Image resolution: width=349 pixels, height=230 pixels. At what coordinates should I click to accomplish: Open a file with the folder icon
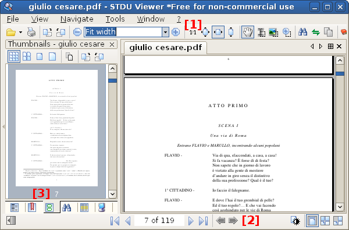[10, 32]
